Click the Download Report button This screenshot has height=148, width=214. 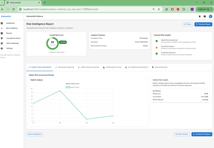click(x=203, y=24)
